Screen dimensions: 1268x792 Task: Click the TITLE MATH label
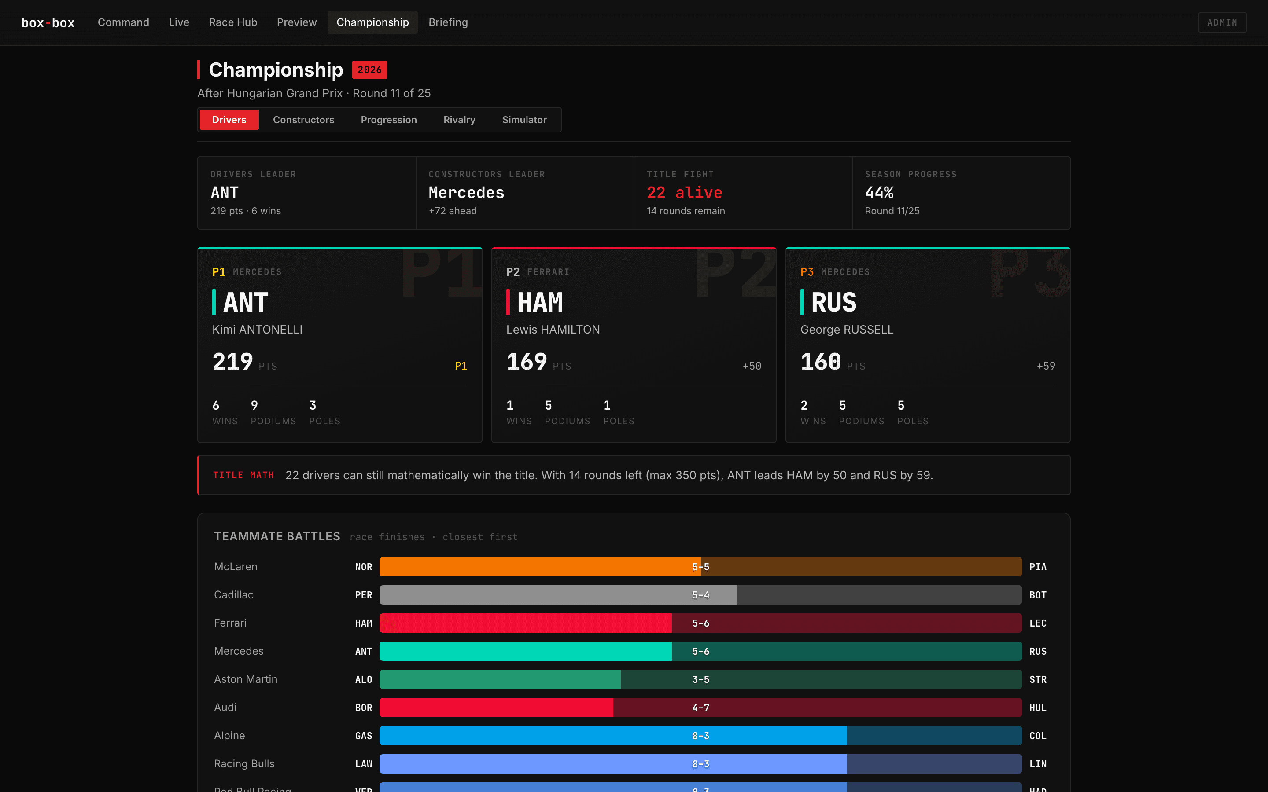point(243,475)
